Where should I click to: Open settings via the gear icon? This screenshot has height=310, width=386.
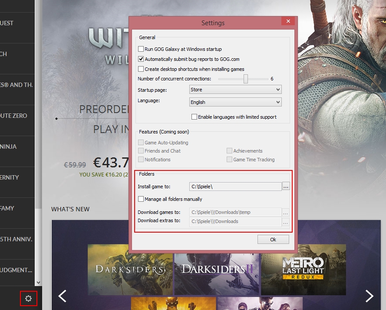29,298
